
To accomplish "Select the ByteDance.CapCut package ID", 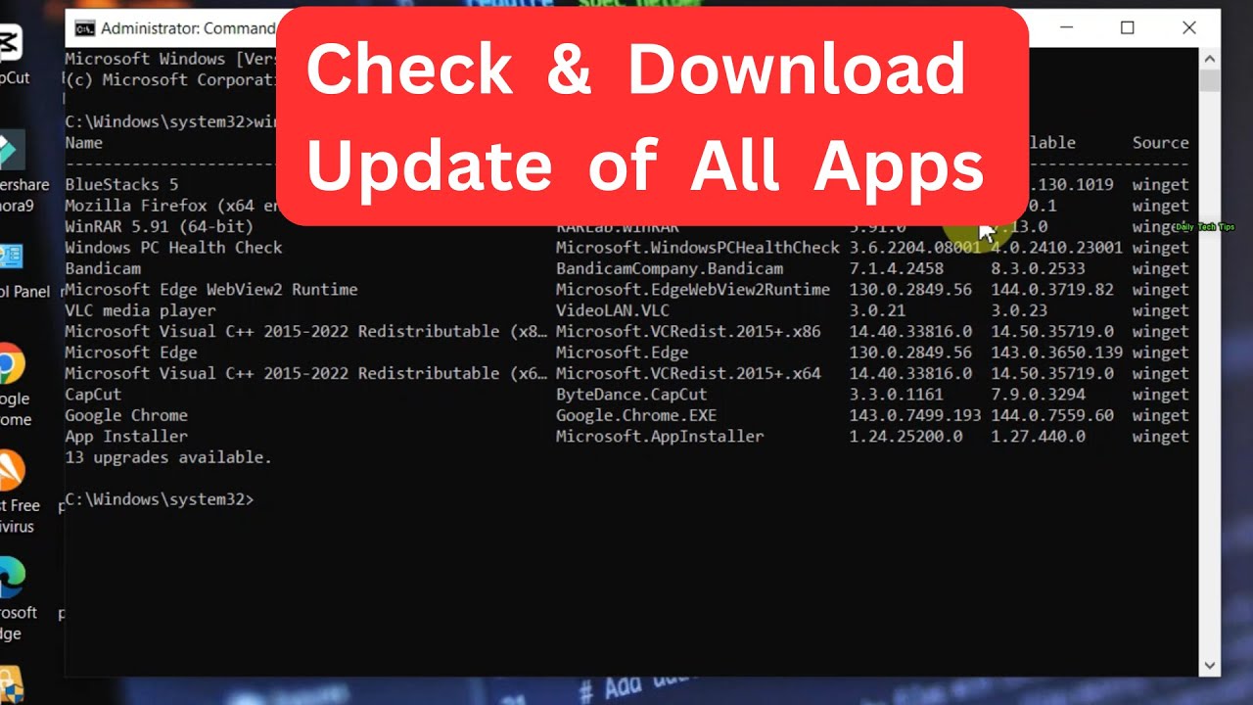I will tap(631, 395).
